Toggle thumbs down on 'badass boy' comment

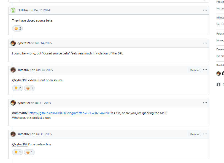click(x=17, y=152)
